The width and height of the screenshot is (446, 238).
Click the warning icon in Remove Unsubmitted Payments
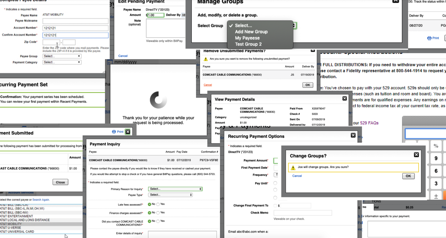click(x=206, y=59)
